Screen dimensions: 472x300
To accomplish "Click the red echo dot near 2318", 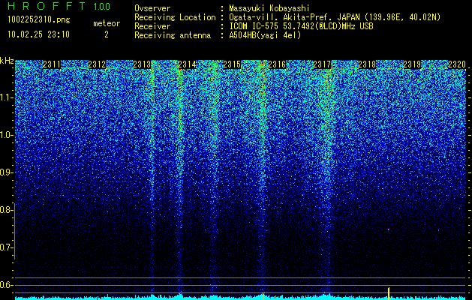I will coord(389,229).
